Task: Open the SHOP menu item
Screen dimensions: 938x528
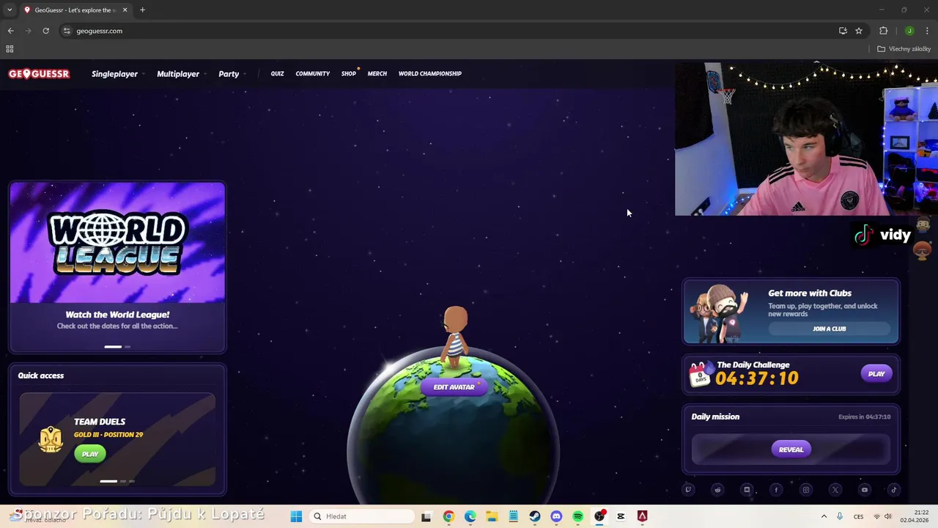Action: coord(349,73)
